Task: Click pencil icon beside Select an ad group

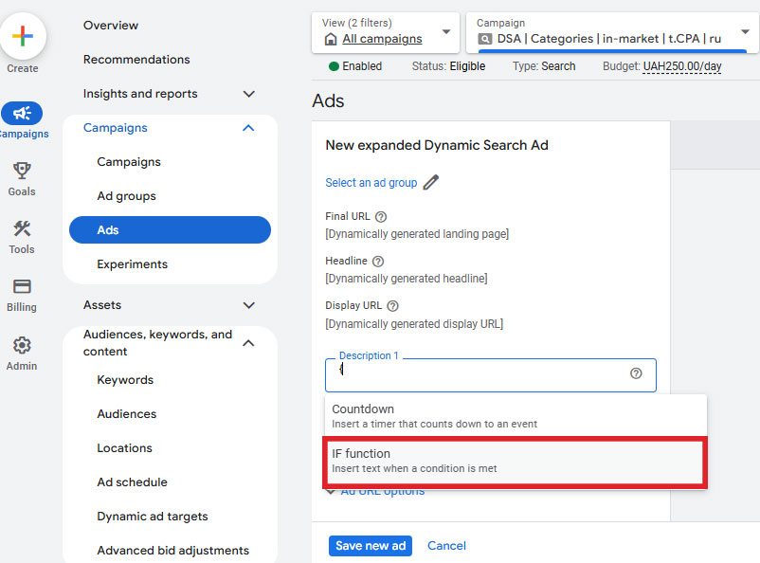Action: pyautogui.click(x=431, y=182)
